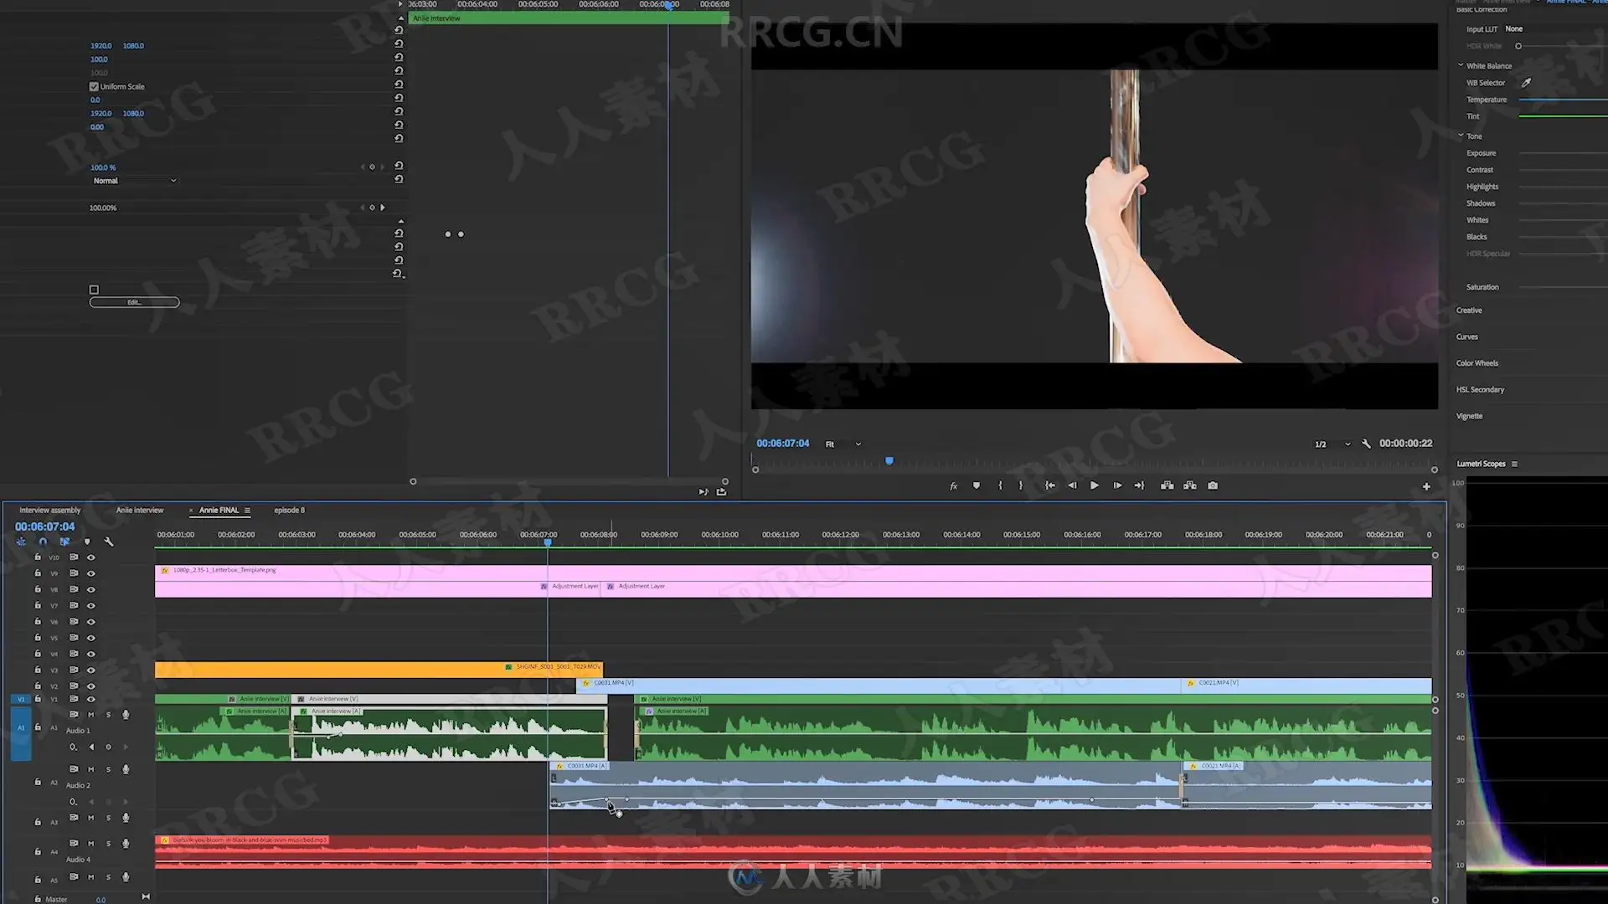Play the sequence in program monitor

click(1095, 485)
